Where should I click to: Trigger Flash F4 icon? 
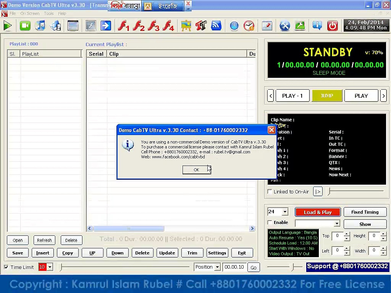pyautogui.click(x=168, y=26)
